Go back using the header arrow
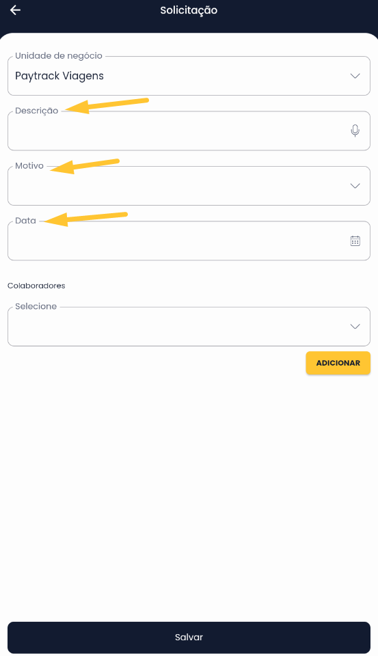Viewport: 378px width, 656px height. 16,10
